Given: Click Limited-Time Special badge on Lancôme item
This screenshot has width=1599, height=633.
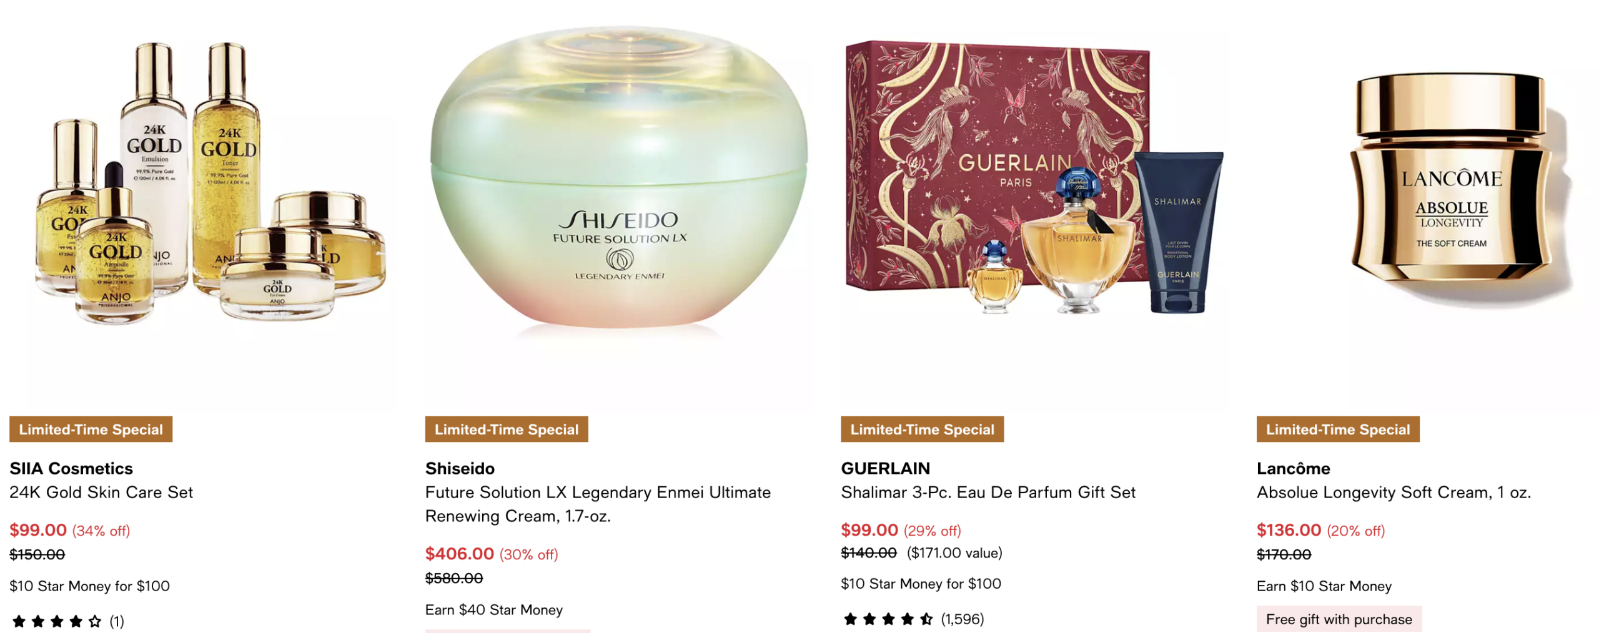Looking at the screenshot, I should click(1337, 429).
